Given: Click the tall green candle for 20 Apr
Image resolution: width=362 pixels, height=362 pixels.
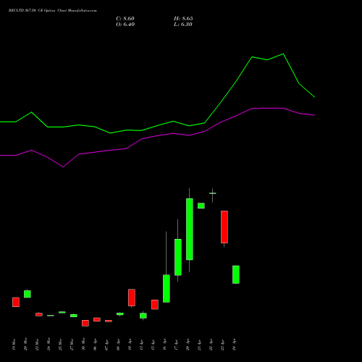Looking at the screenshot, I should [x=190, y=229].
